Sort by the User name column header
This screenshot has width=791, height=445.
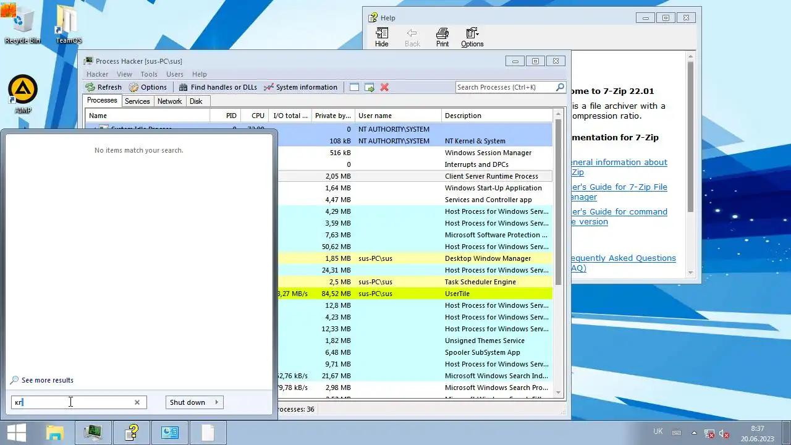click(x=398, y=116)
